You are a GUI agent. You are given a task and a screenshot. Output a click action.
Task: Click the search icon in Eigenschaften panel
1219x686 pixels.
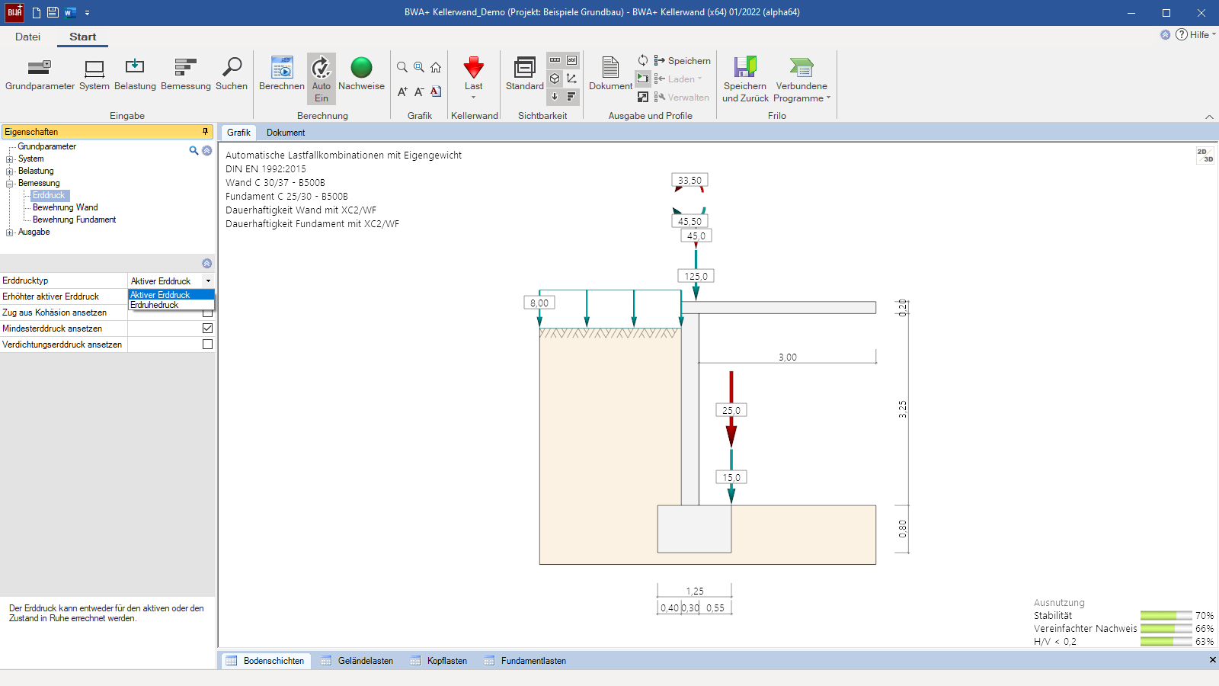pyautogui.click(x=194, y=151)
